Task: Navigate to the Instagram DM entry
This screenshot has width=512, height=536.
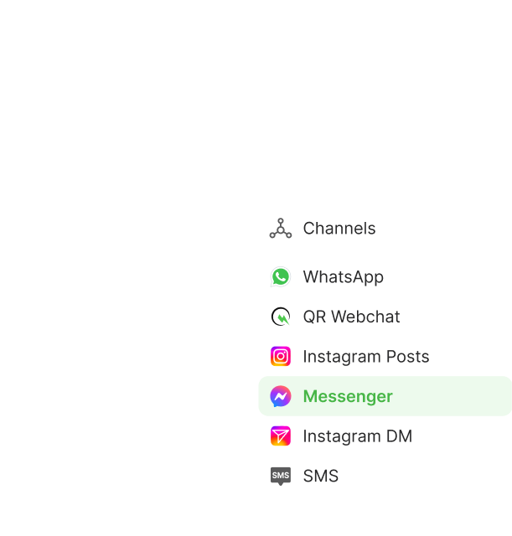Action: [385, 435]
